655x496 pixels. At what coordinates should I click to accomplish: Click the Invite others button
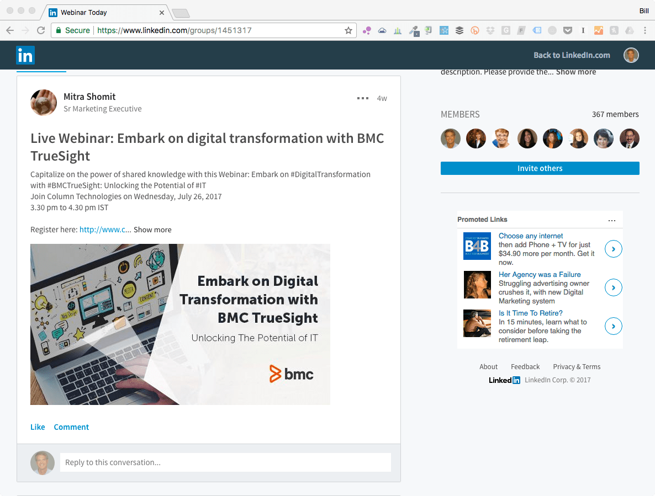(x=539, y=168)
